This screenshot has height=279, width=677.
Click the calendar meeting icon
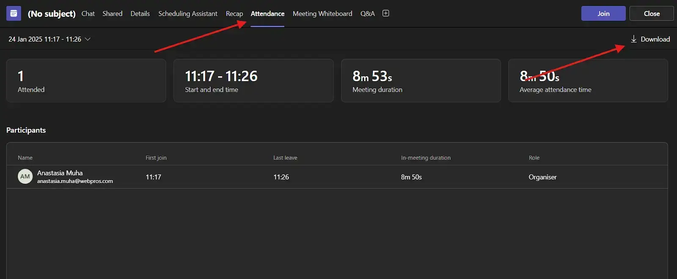[x=14, y=14]
